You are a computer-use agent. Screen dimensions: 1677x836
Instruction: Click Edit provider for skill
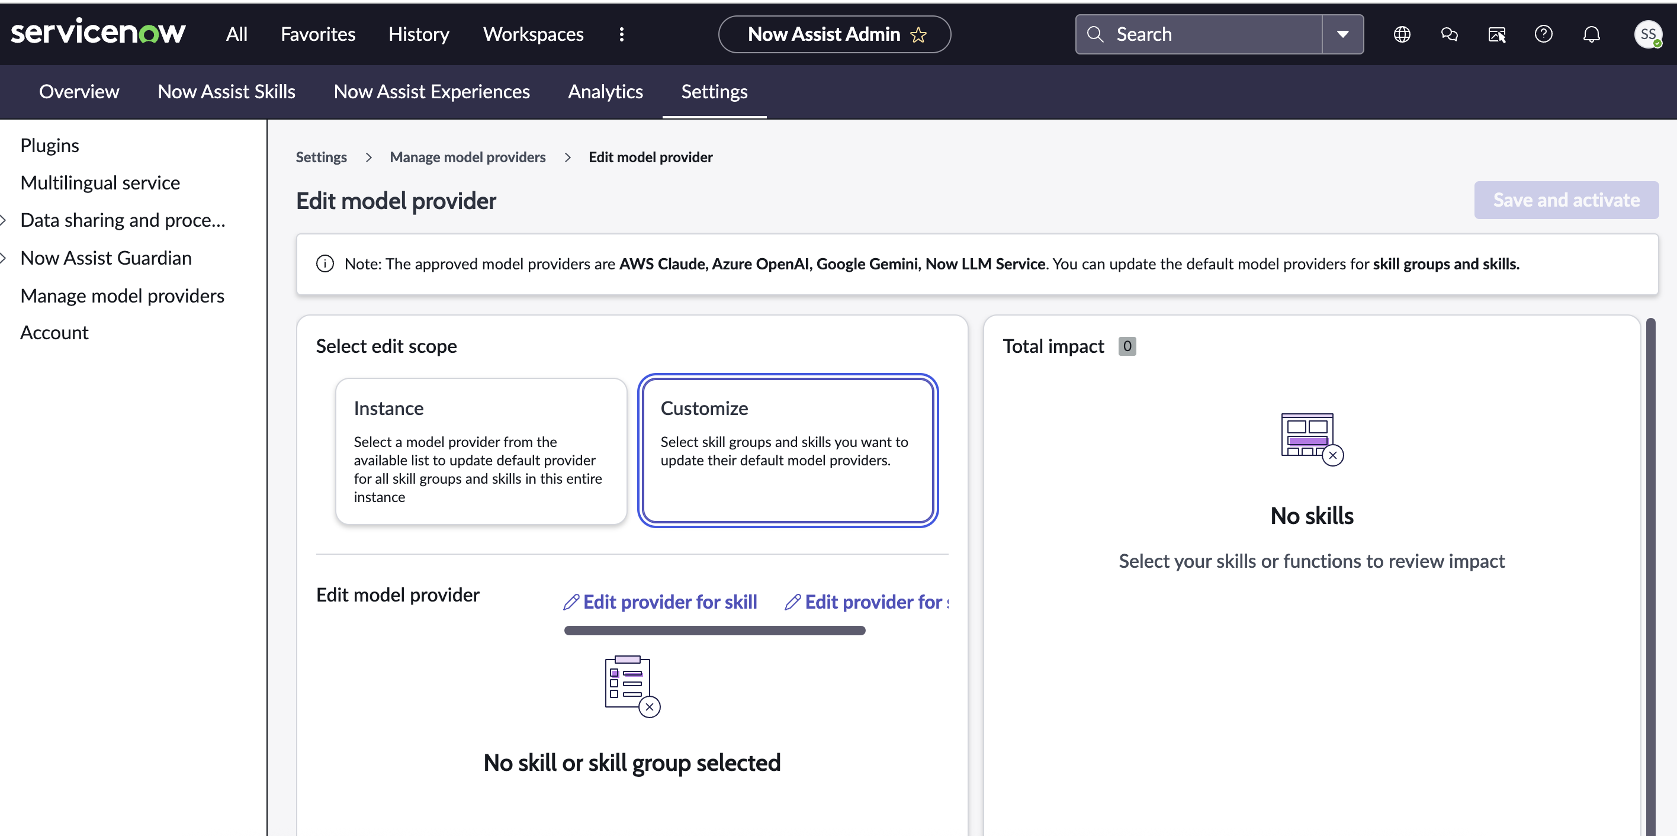[x=660, y=602]
